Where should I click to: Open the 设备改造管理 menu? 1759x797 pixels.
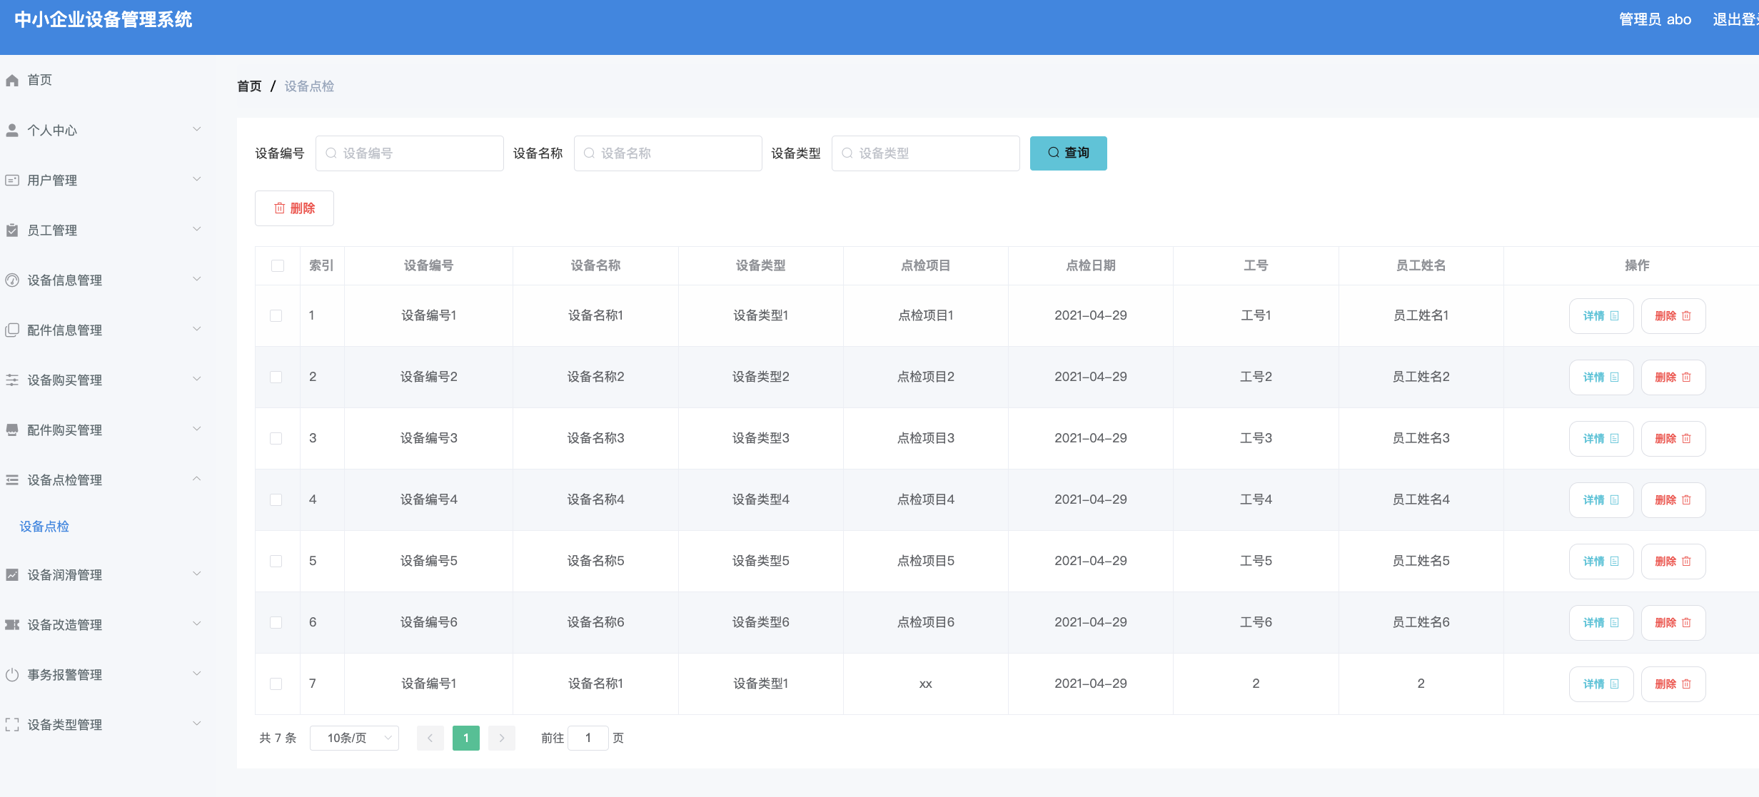[107, 624]
